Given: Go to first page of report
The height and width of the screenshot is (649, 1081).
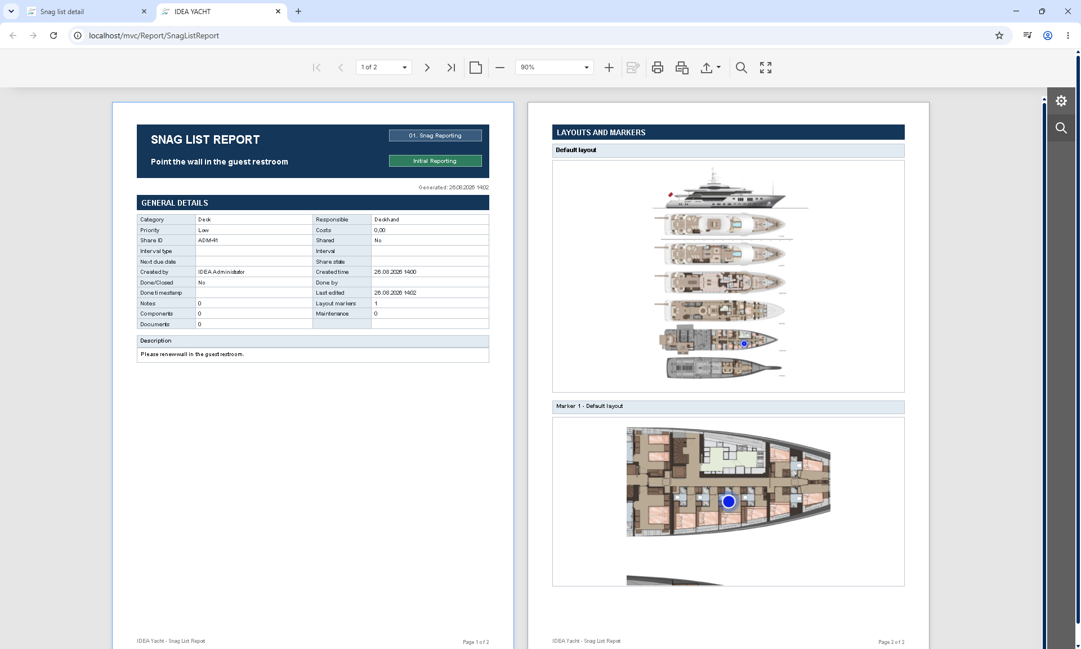Looking at the screenshot, I should 316,68.
